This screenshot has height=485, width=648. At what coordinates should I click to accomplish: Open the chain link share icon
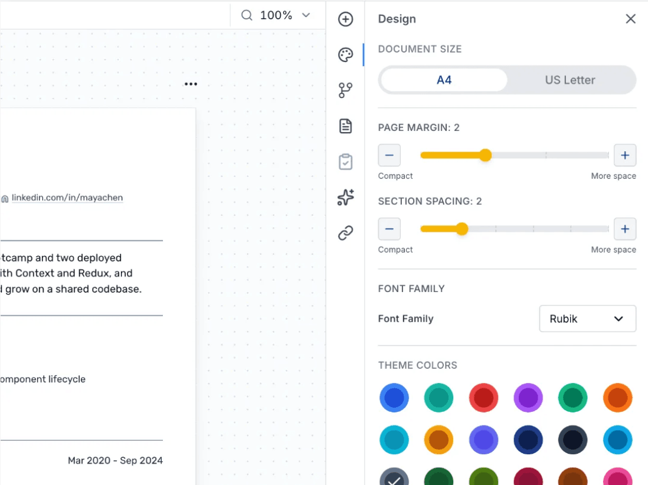tap(345, 233)
